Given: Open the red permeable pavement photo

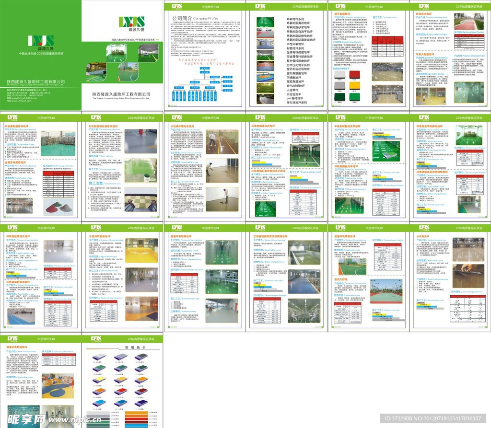Looking at the screenshot, I should (469, 21).
